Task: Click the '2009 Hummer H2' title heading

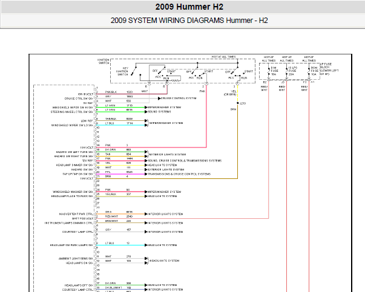Action: [x=189, y=7]
